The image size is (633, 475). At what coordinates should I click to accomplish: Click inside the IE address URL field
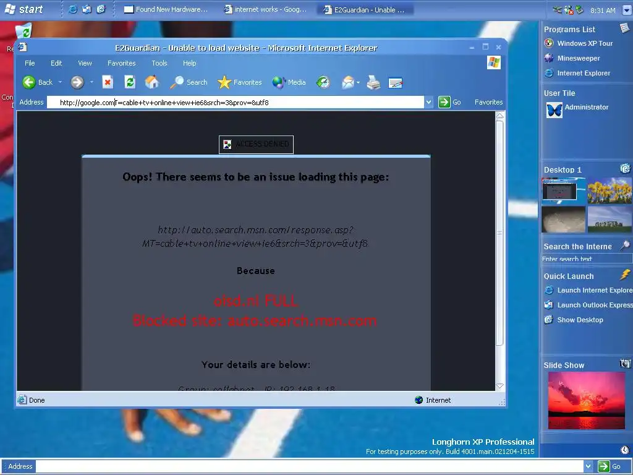236,102
